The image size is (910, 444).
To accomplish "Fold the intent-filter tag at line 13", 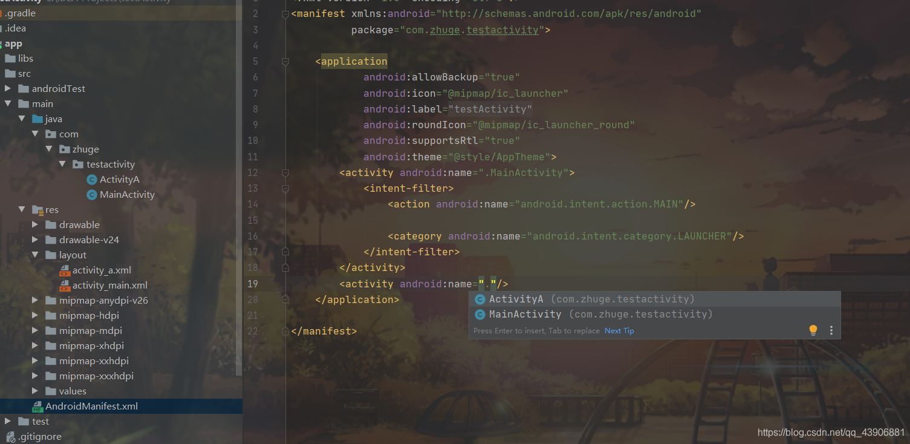I will coord(285,188).
